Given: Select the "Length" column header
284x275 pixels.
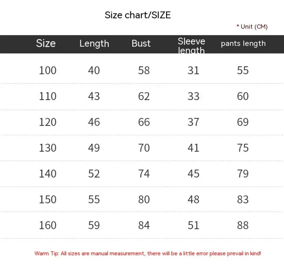Looking at the screenshot, I should coord(94,44).
